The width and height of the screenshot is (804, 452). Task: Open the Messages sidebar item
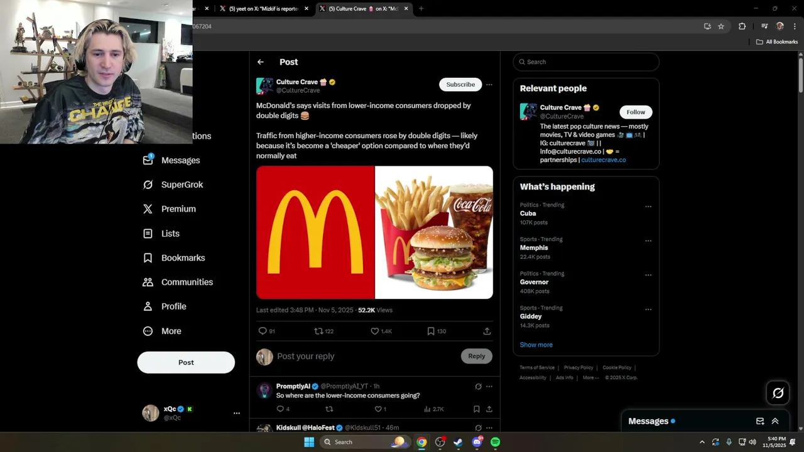click(x=171, y=160)
